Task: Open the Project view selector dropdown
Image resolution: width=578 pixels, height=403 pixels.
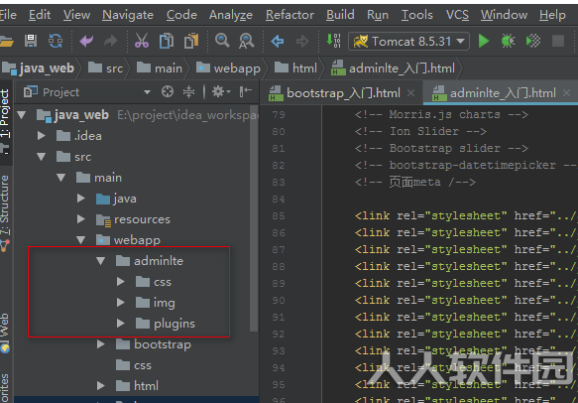Action: pos(147,92)
